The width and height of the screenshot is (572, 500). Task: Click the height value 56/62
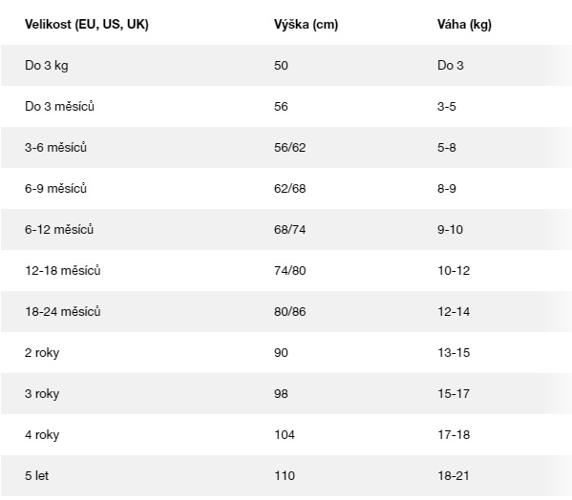coord(290,148)
